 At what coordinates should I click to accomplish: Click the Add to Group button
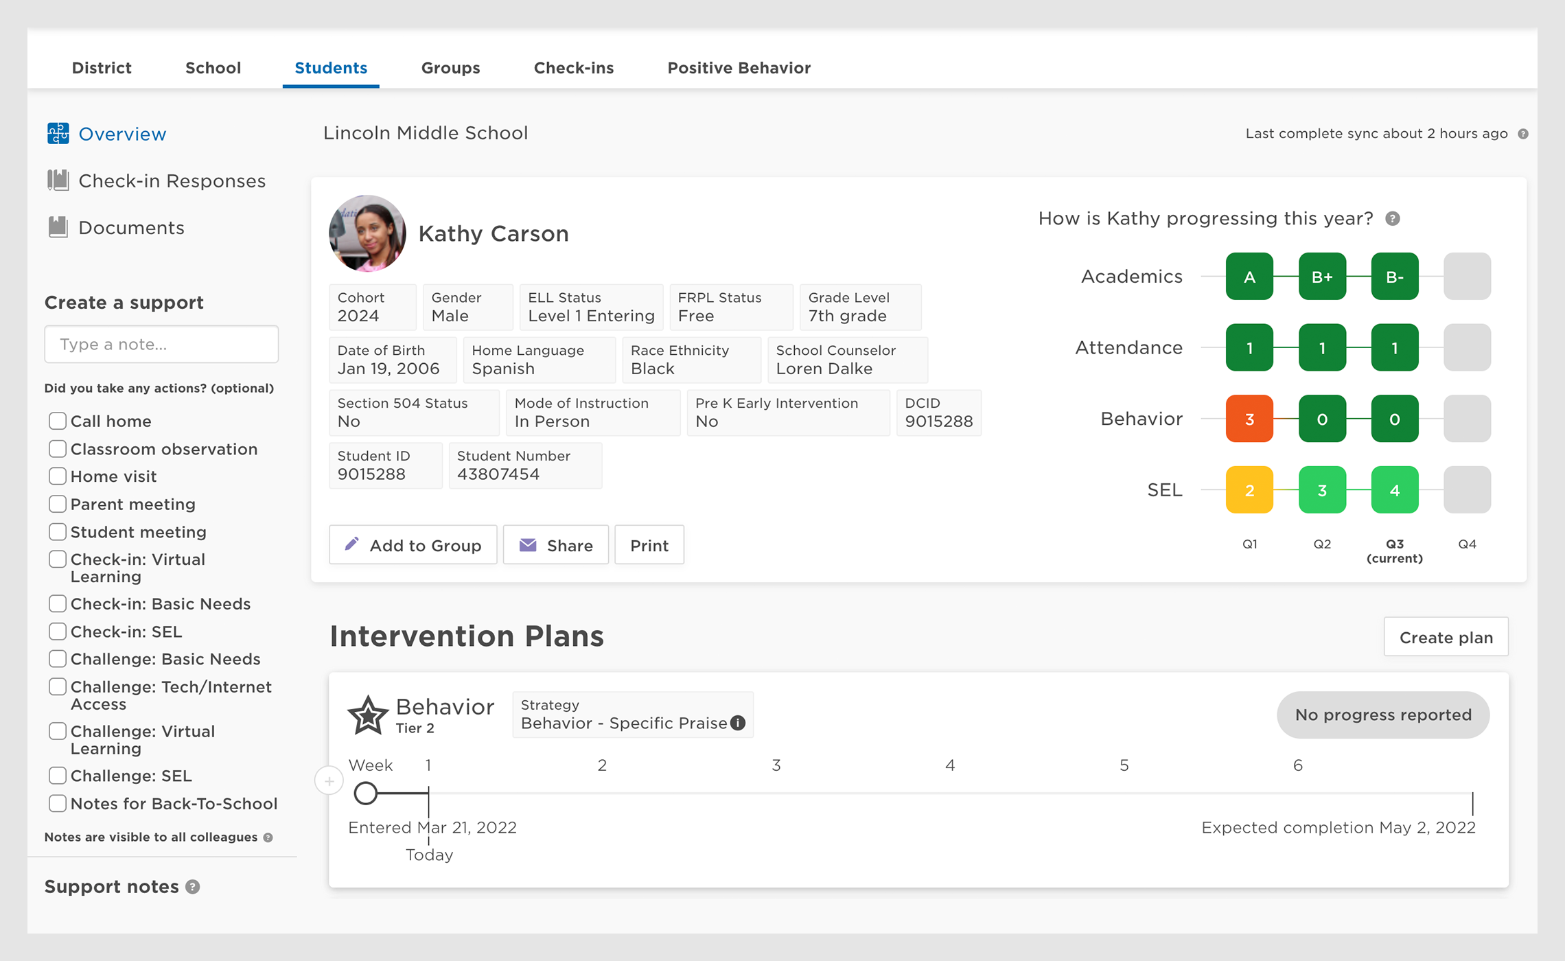pyautogui.click(x=413, y=545)
